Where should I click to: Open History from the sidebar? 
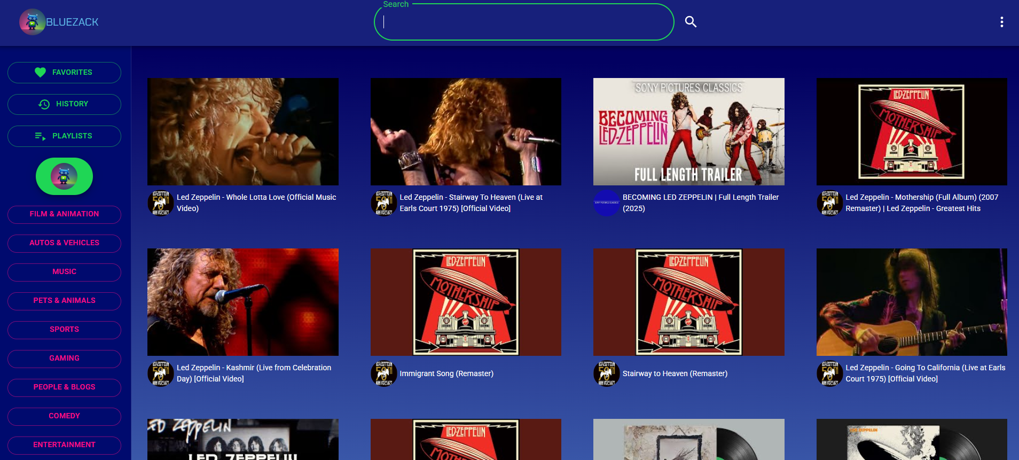click(64, 104)
